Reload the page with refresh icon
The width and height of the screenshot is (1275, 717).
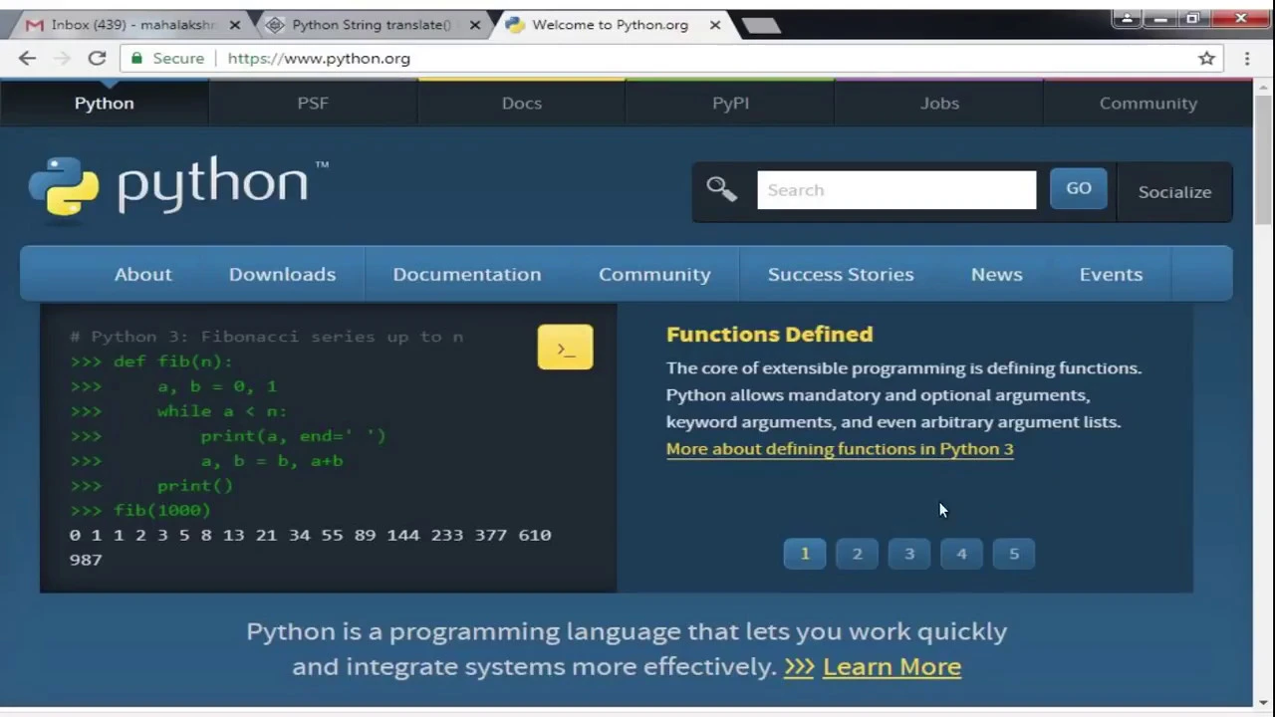(x=97, y=59)
